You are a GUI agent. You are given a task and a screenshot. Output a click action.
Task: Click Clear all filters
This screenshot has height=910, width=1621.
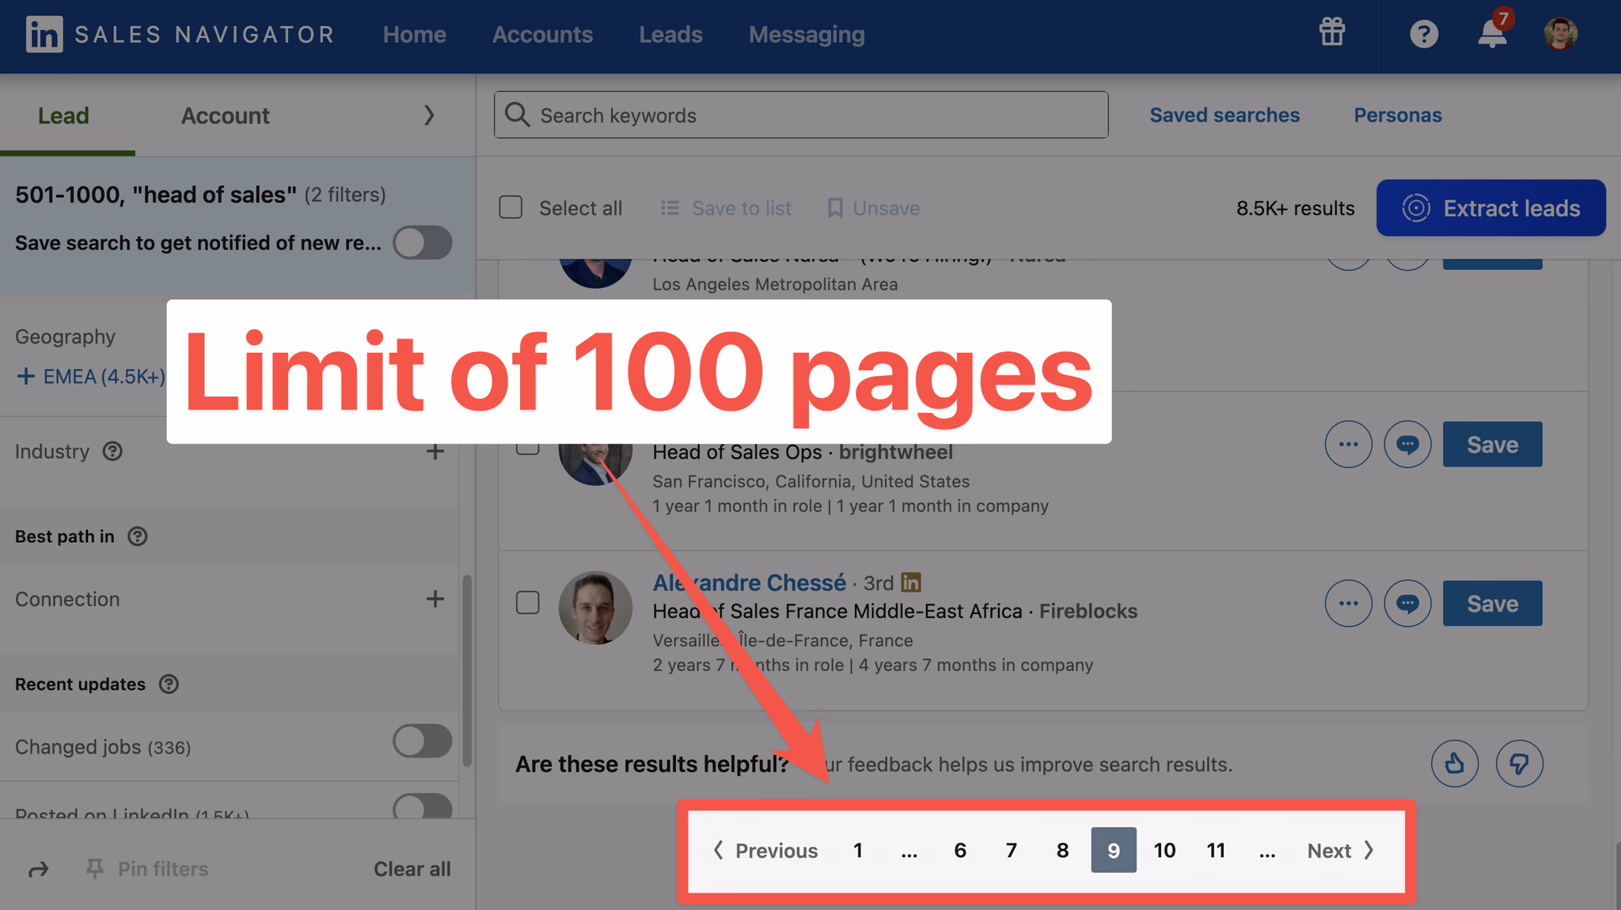(412, 869)
